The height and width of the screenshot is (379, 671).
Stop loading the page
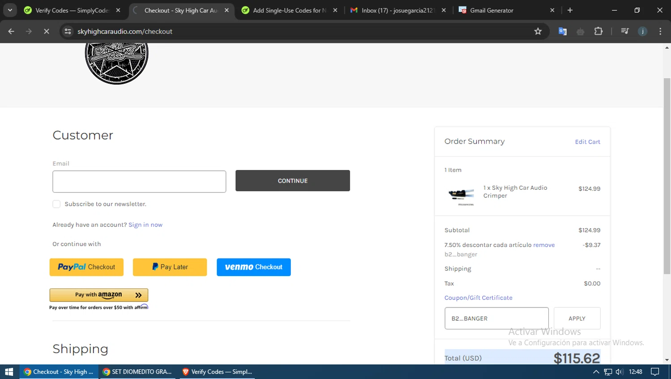(46, 31)
